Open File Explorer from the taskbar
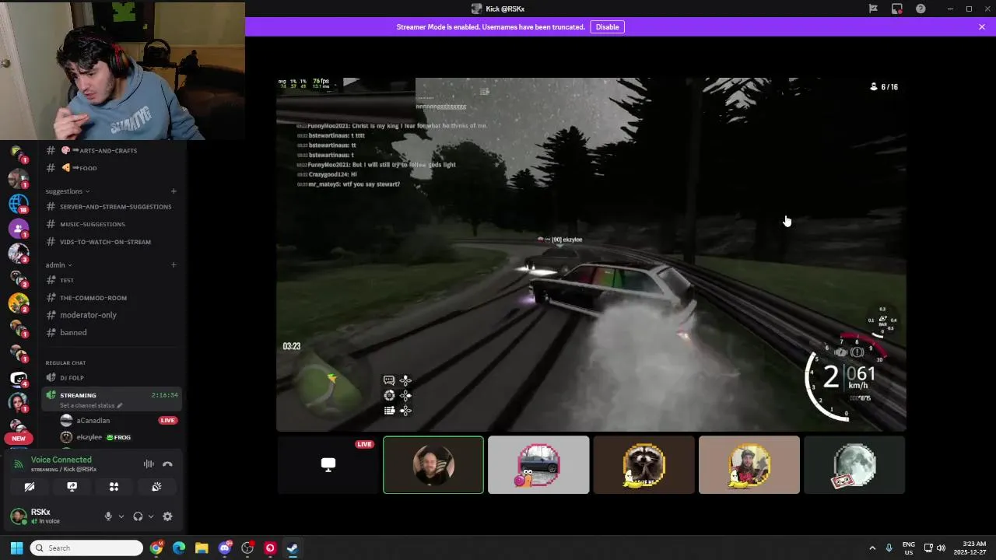The height and width of the screenshot is (560, 996). point(202,548)
